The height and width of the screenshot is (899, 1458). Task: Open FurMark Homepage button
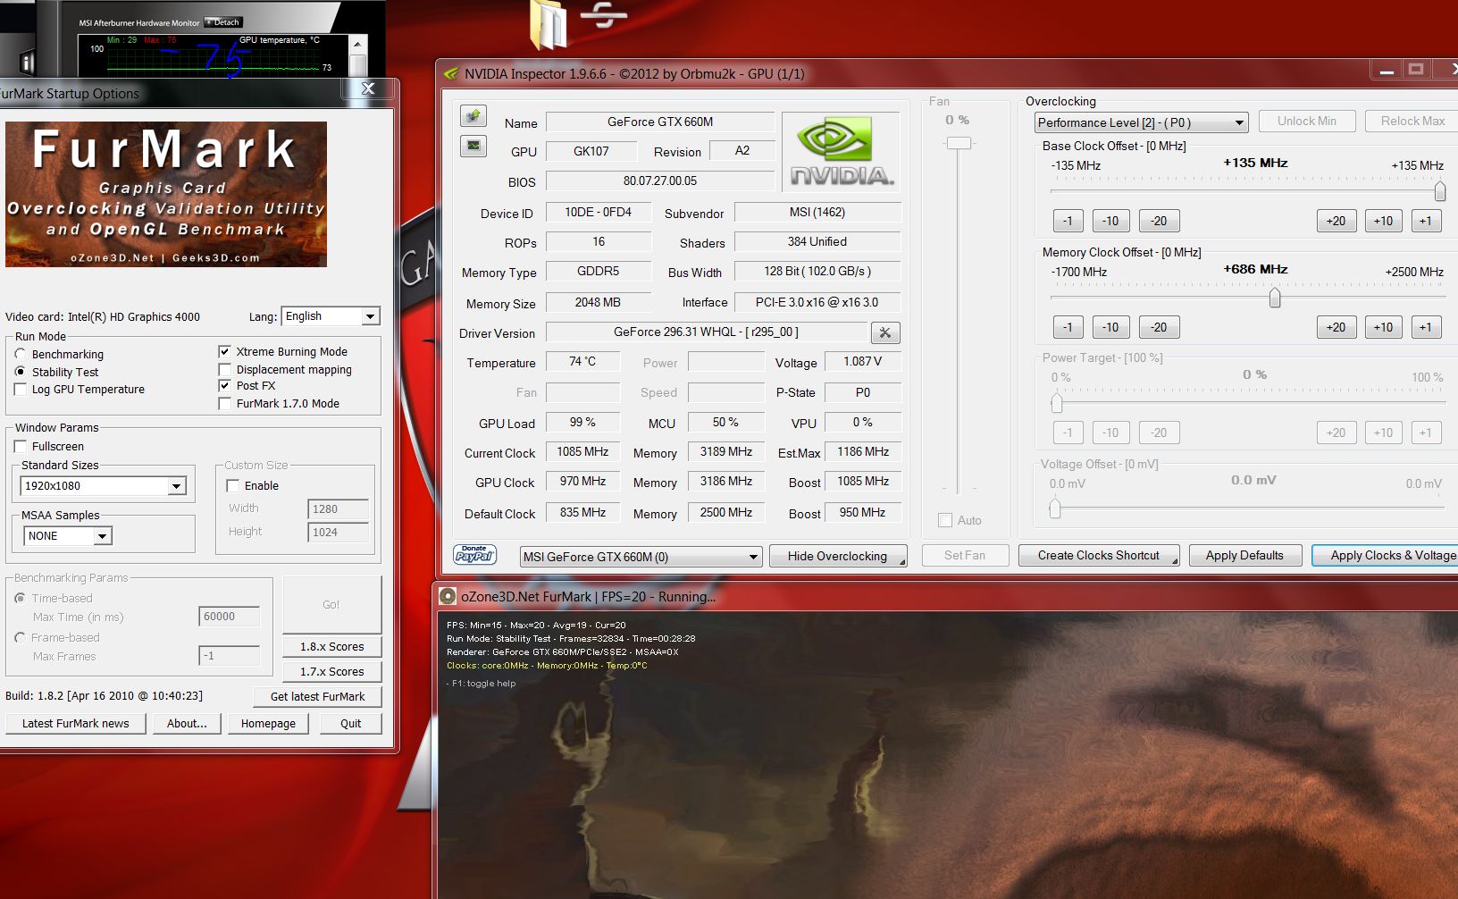pos(268,723)
